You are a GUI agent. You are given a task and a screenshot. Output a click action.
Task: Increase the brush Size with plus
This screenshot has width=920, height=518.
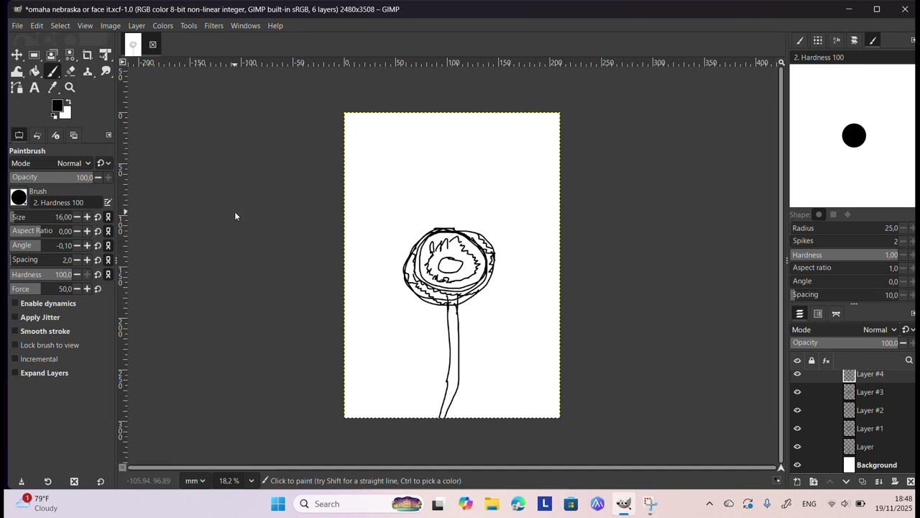pyautogui.click(x=87, y=217)
